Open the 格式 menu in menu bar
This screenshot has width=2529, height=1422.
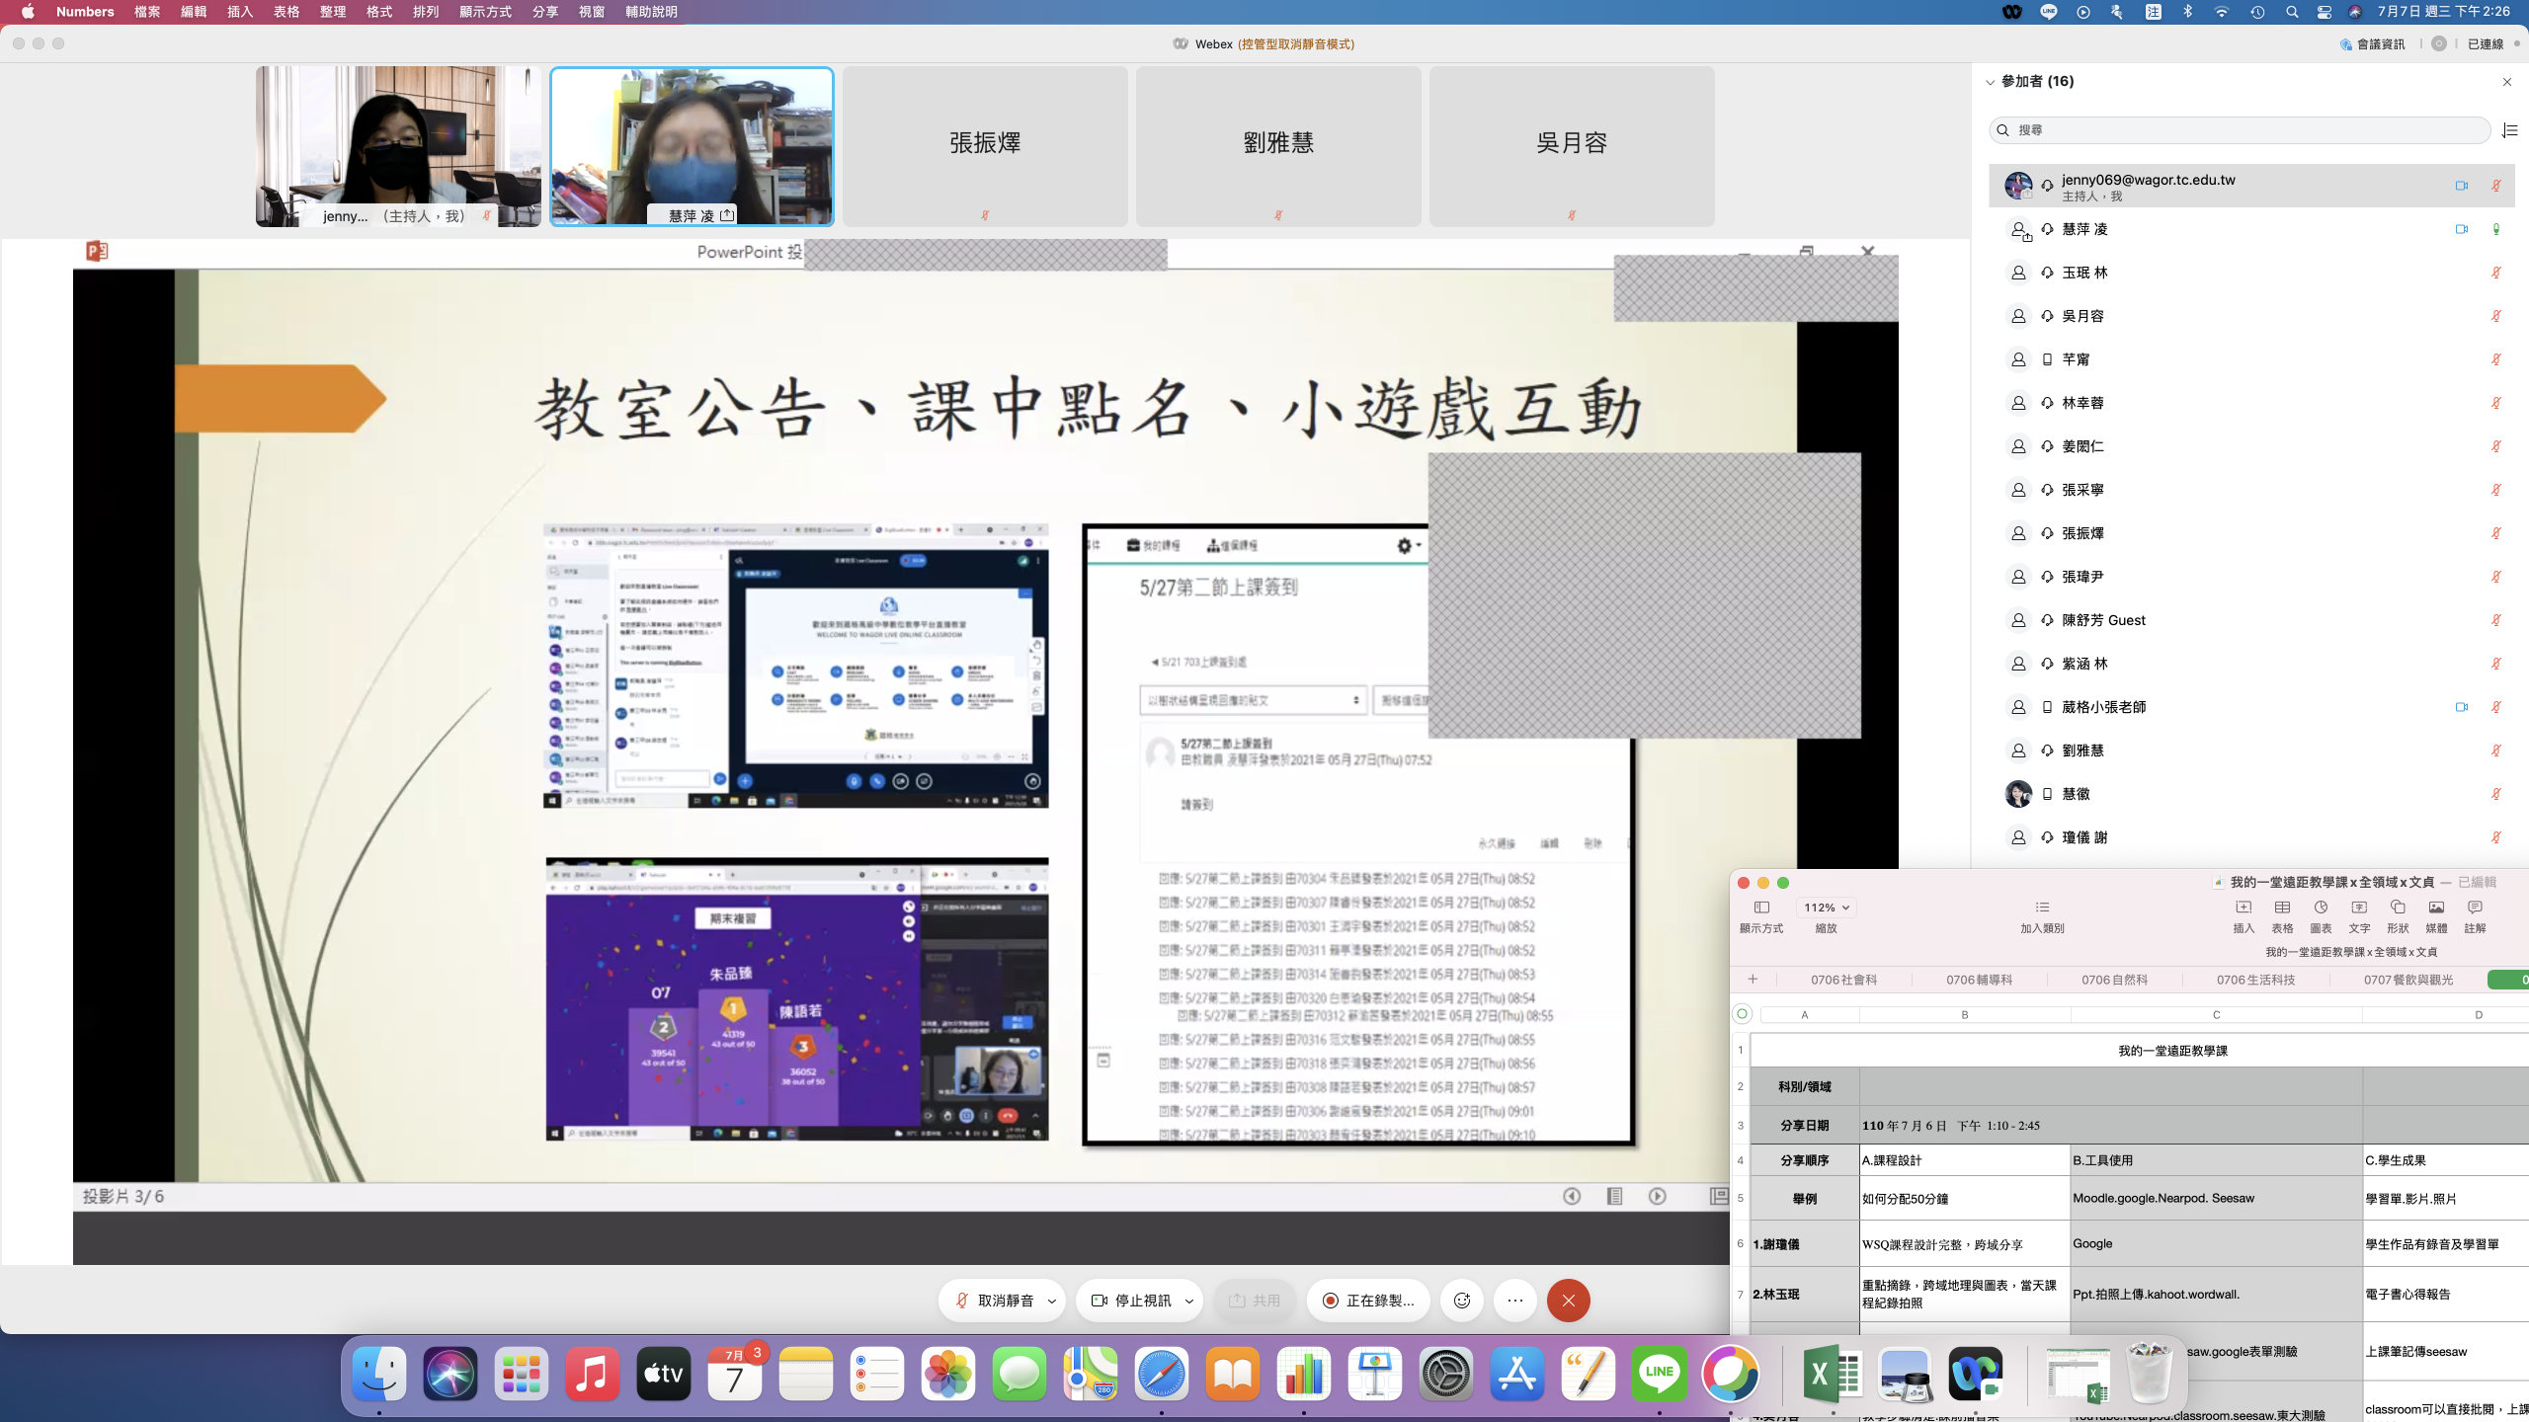379,12
